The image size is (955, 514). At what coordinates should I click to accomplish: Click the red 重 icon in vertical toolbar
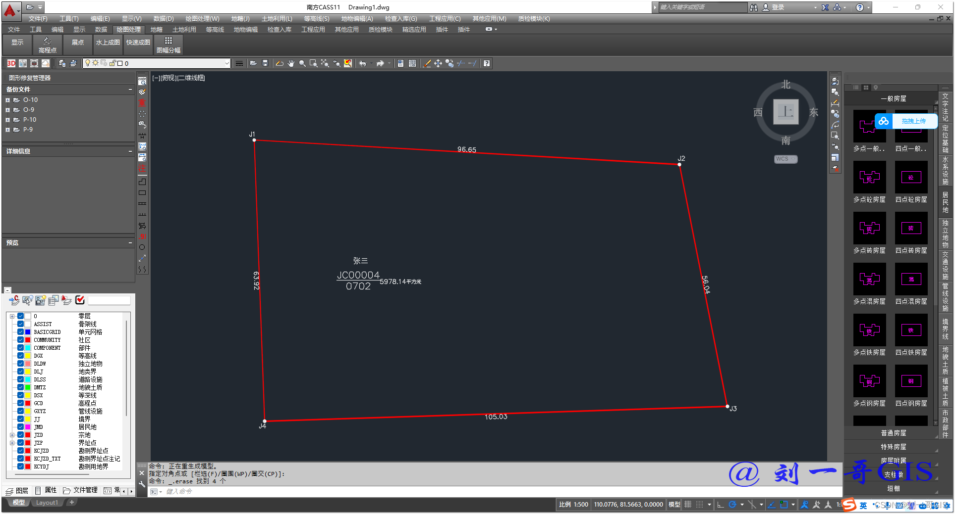pyautogui.click(x=142, y=102)
